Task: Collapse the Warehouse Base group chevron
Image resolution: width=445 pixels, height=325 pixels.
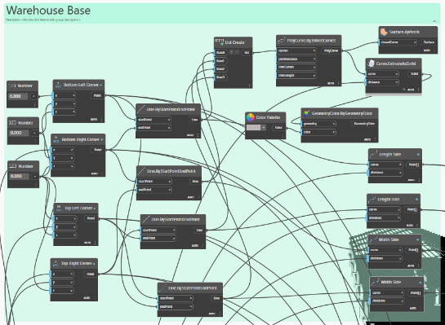Action: click(434, 21)
